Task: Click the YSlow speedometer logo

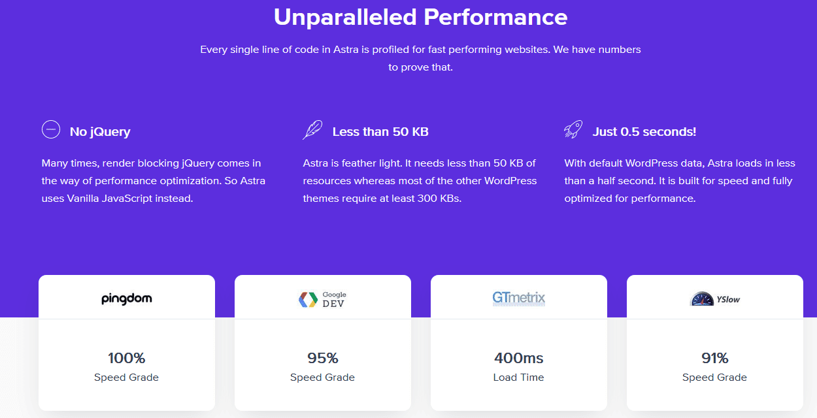Action: [x=715, y=299]
